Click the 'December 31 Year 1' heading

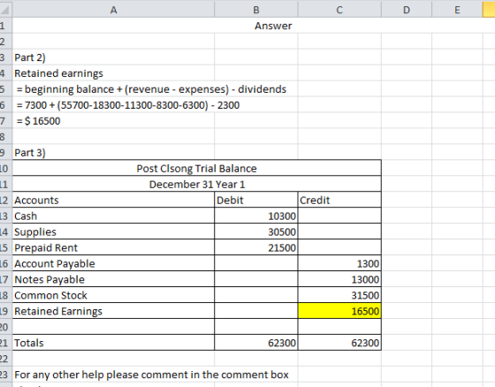(196, 184)
